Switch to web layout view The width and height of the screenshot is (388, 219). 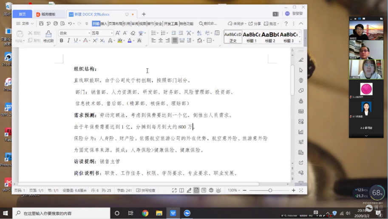211,191
